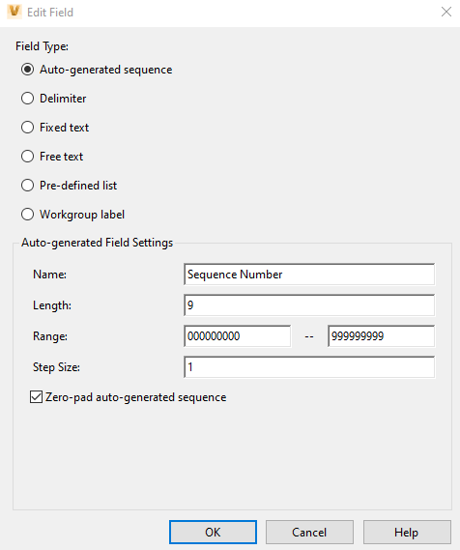Confirm with the OK button
Screen dimensions: 460x550
click(213, 532)
